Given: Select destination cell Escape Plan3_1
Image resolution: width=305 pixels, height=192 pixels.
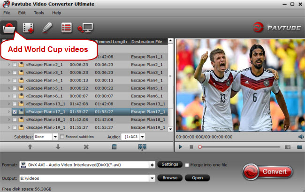Looking at the screenshot, I should pyautogui.click(x=147, y=73).
